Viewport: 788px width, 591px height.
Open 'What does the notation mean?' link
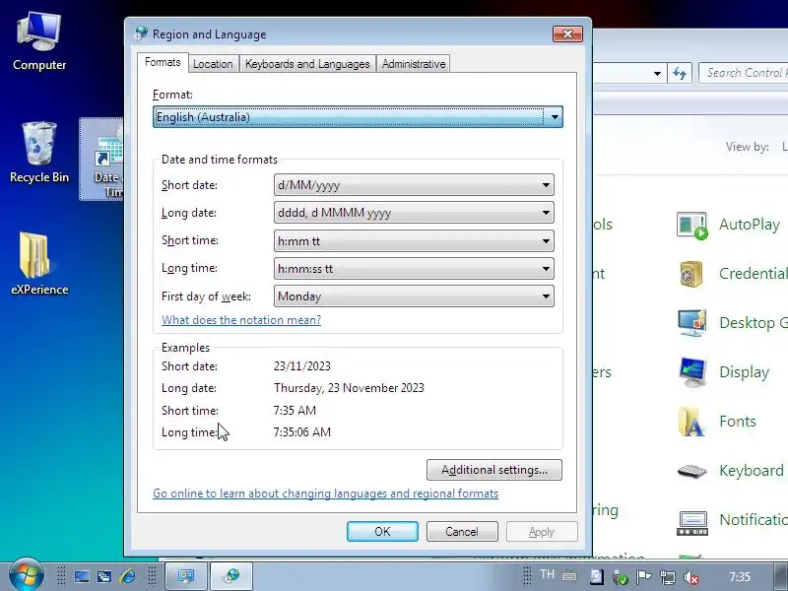click(x=241, y=320)
